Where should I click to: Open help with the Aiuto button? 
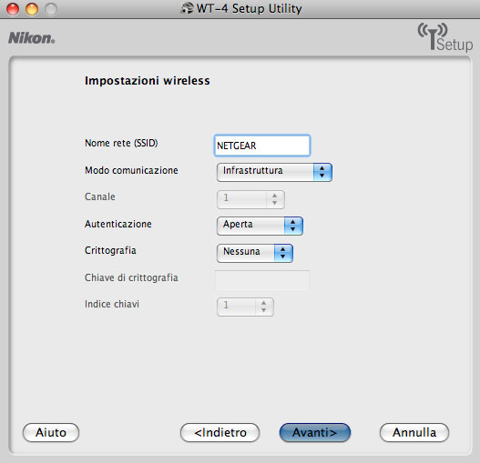pos(51,432)
